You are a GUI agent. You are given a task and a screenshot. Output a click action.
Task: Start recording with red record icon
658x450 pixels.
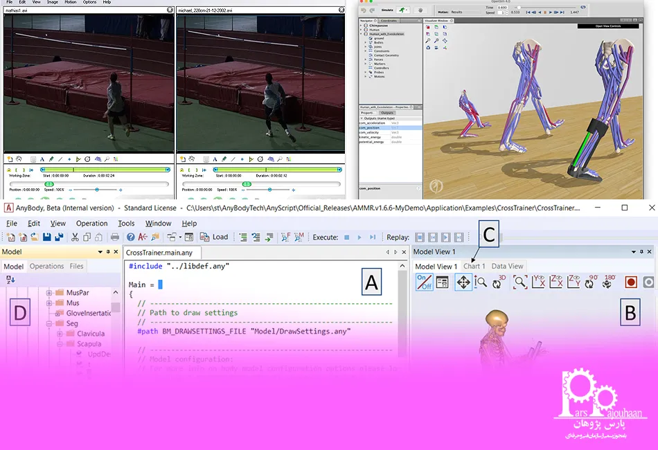pyautogui.click(x=631, y=282)
